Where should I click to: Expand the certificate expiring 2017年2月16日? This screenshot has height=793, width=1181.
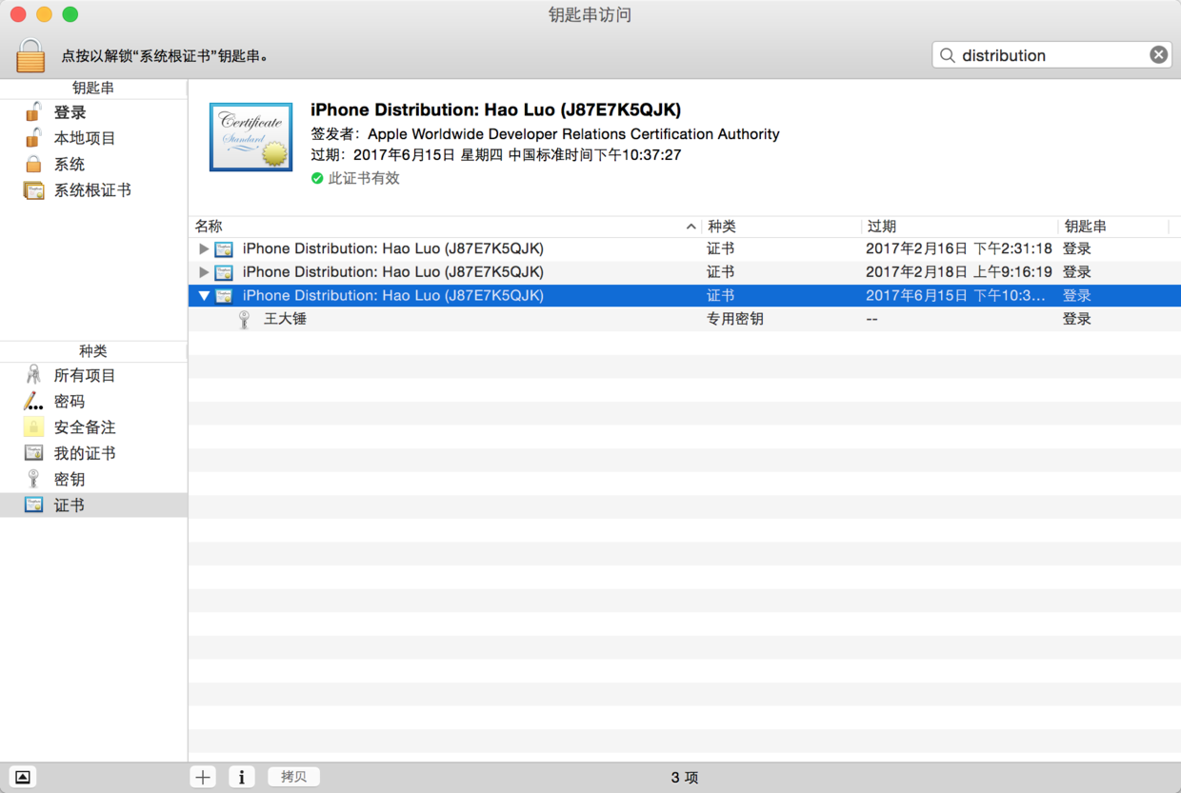204,248
